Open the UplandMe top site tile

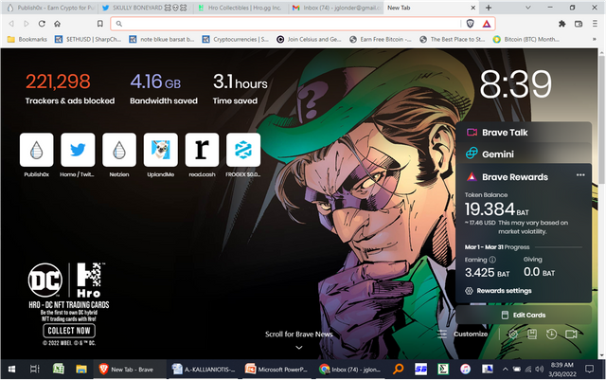(x=160, y=150)
